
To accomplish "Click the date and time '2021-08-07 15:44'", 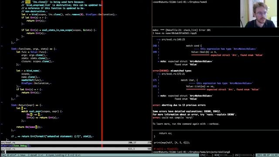I will pos(267,155).
